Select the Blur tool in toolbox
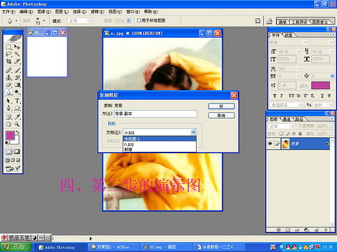Image resolution: width=337 pixels, height=252 pixels. tap(9, 92)
